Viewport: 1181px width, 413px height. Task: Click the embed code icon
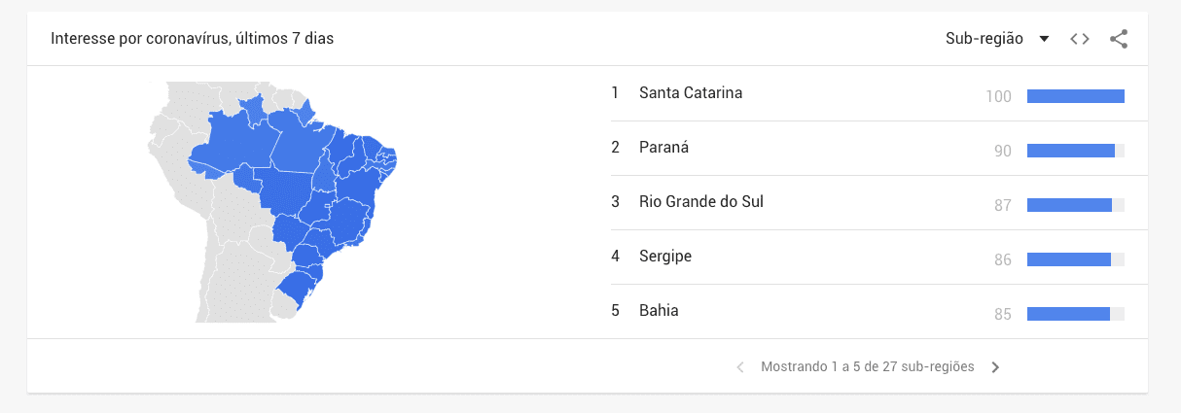1079,39
